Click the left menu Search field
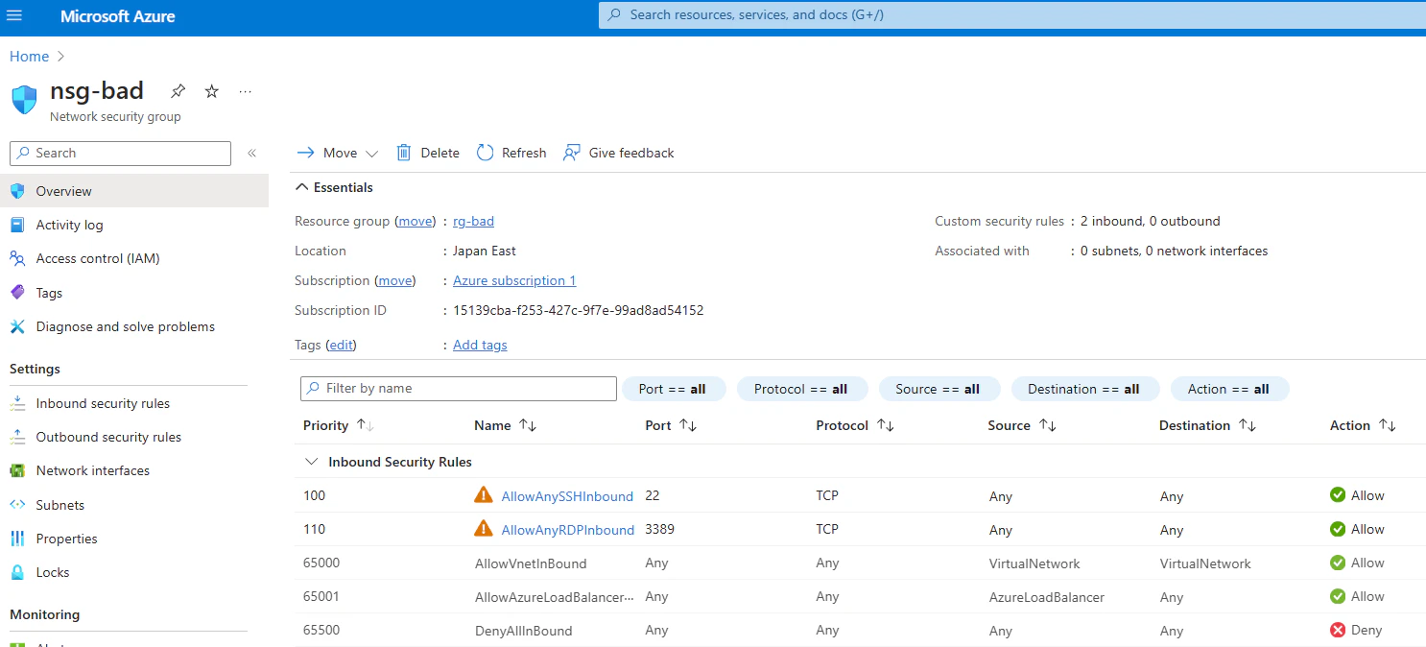The width and height of the screenshot is (1426, 647). pos(120,154)
